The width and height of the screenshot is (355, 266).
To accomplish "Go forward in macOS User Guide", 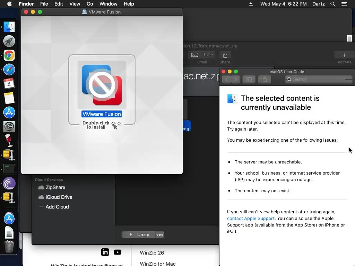I will [x=236, y=79].
